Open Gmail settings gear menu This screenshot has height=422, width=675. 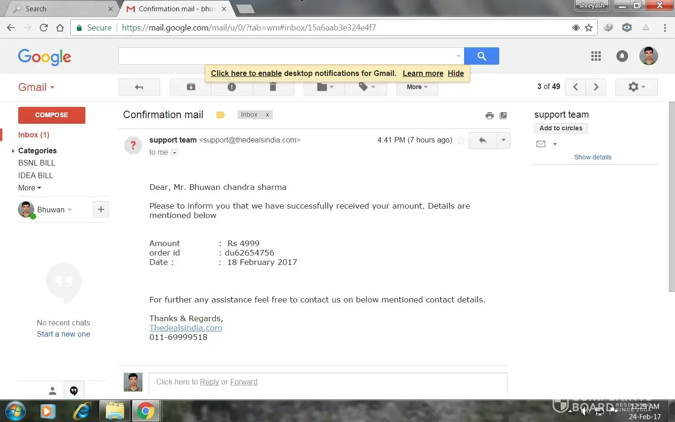pos(637,87)
